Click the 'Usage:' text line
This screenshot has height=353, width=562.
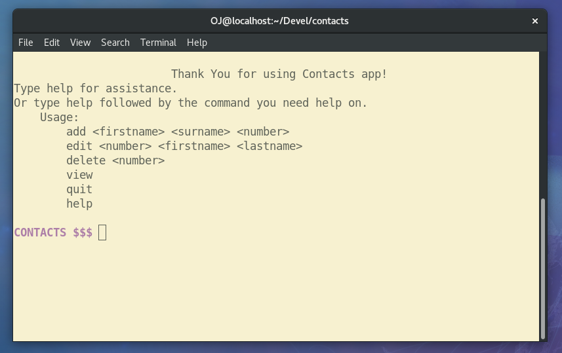click(59, 117)
